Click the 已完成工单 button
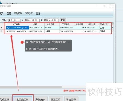123x101 pixels. 23,99
